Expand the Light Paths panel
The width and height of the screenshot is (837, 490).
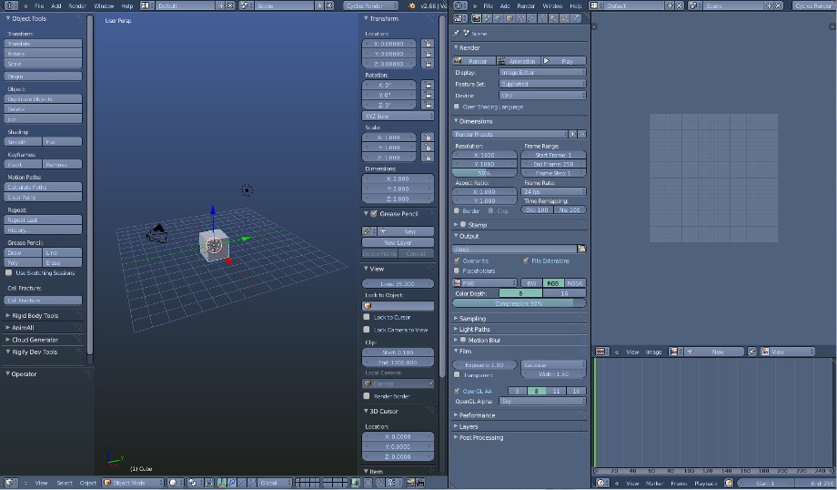pos(475,329)
